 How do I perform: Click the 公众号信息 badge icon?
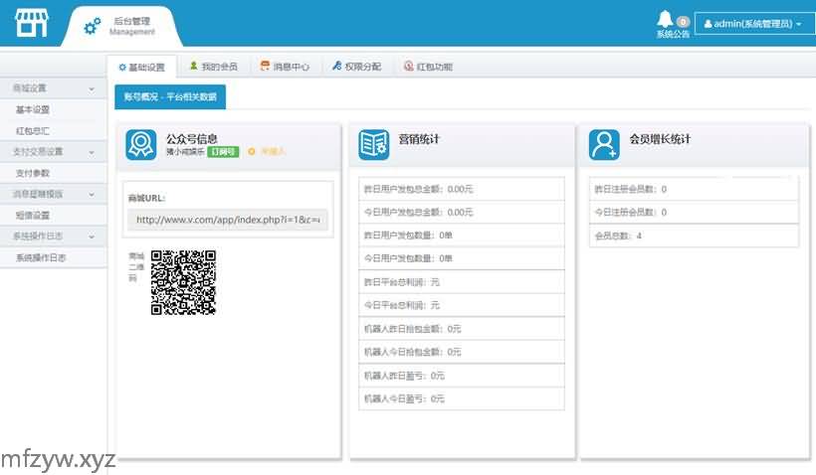click(140, 145)
